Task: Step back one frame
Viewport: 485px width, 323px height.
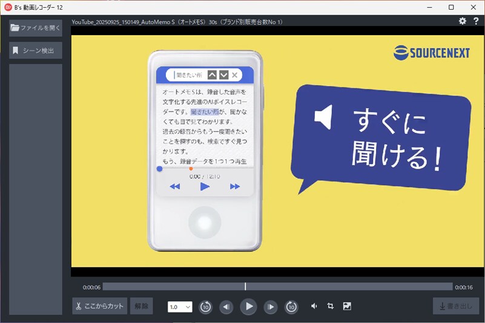Action: click(226, 307)
